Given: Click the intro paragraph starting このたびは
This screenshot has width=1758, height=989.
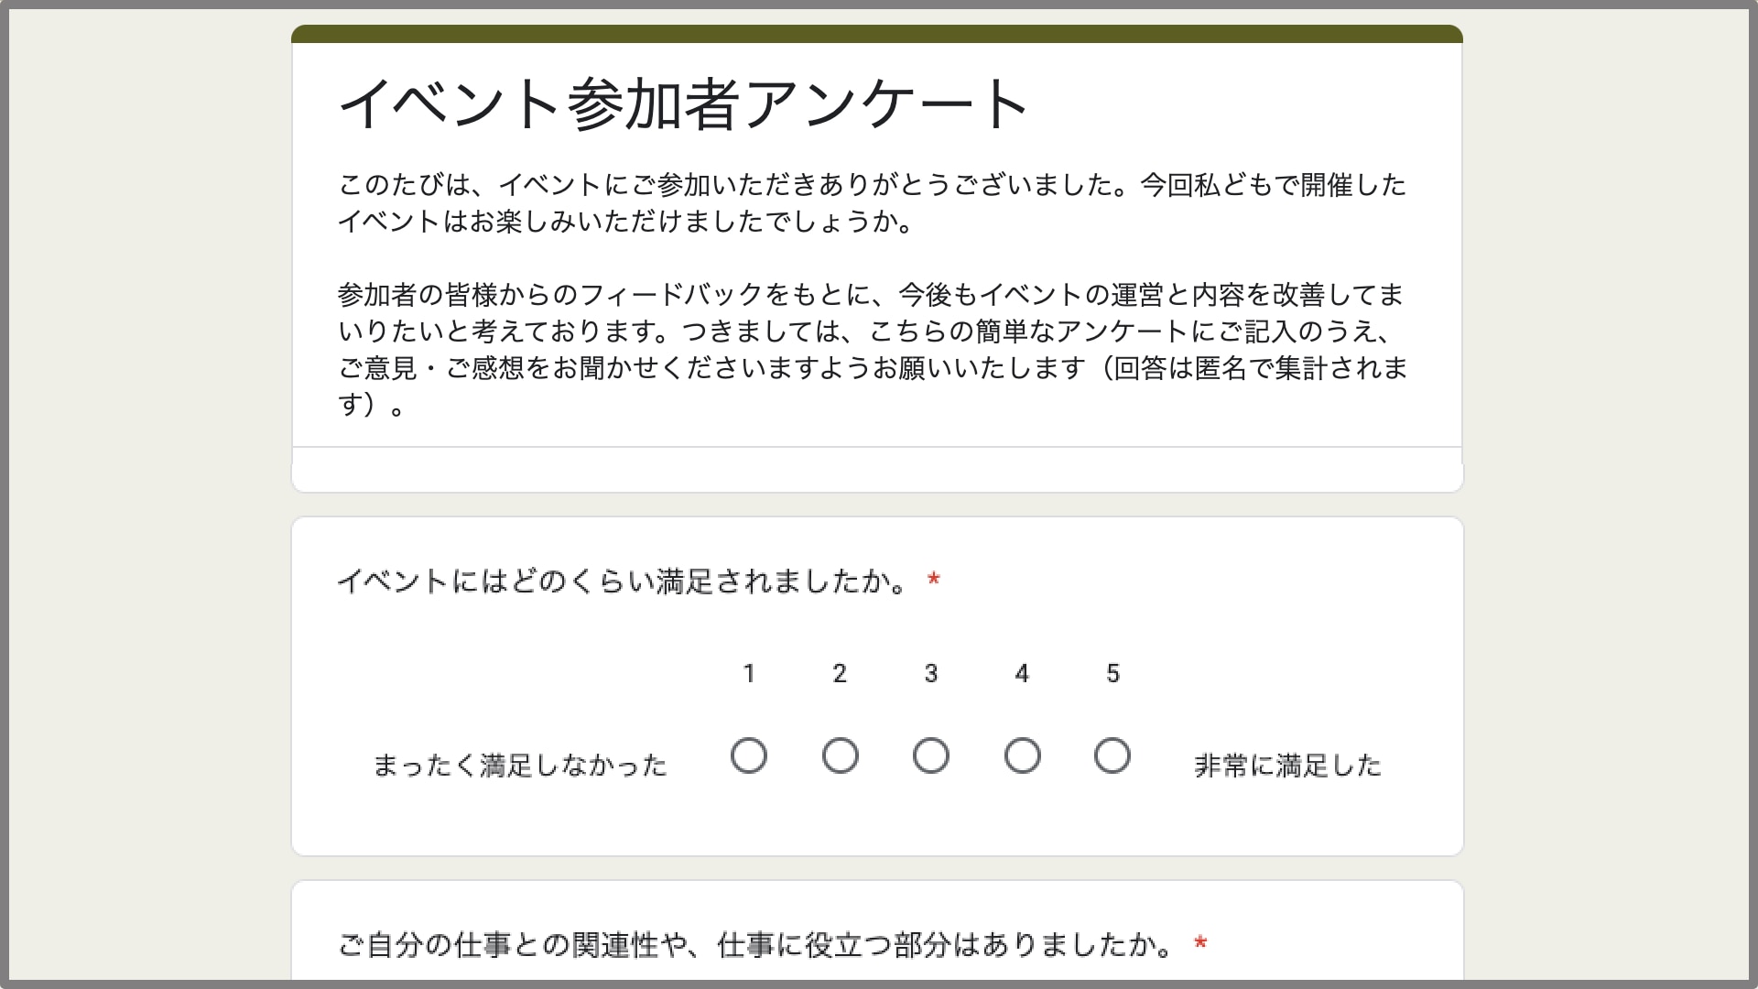Looking at the screenshot, I should 873,203.
